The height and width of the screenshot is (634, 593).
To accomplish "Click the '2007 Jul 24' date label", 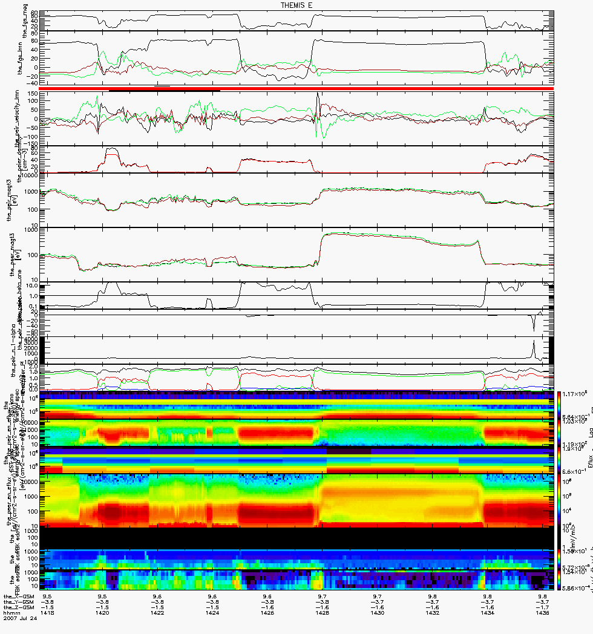I will (20, 618).
